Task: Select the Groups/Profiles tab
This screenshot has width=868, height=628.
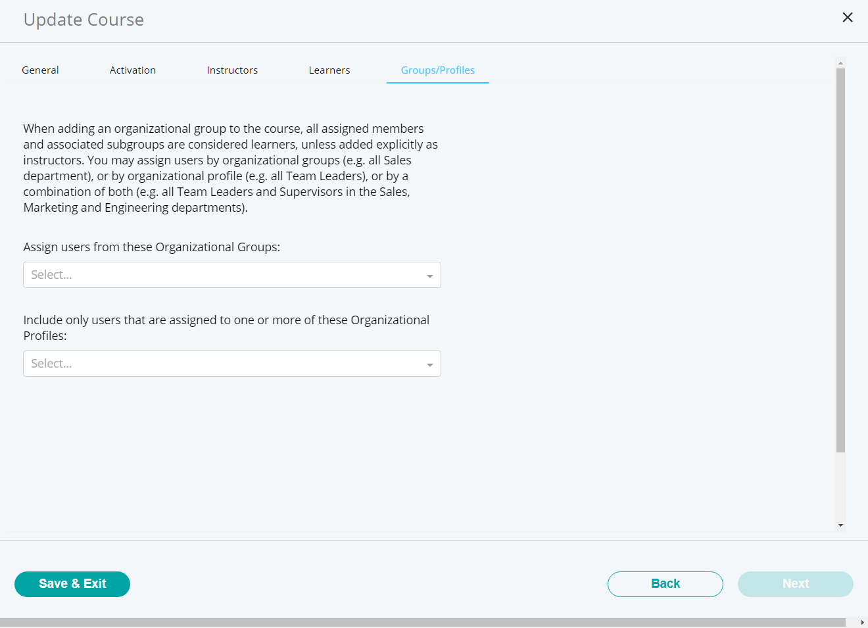Action: point(437,70)
